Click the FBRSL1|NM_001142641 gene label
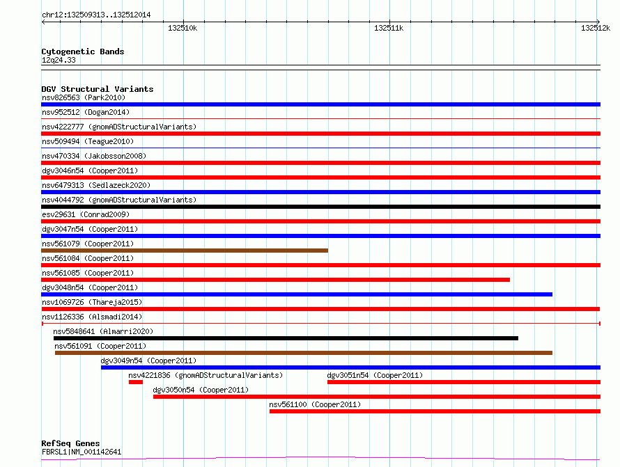 pyautogui.click(x=82, y=452)
